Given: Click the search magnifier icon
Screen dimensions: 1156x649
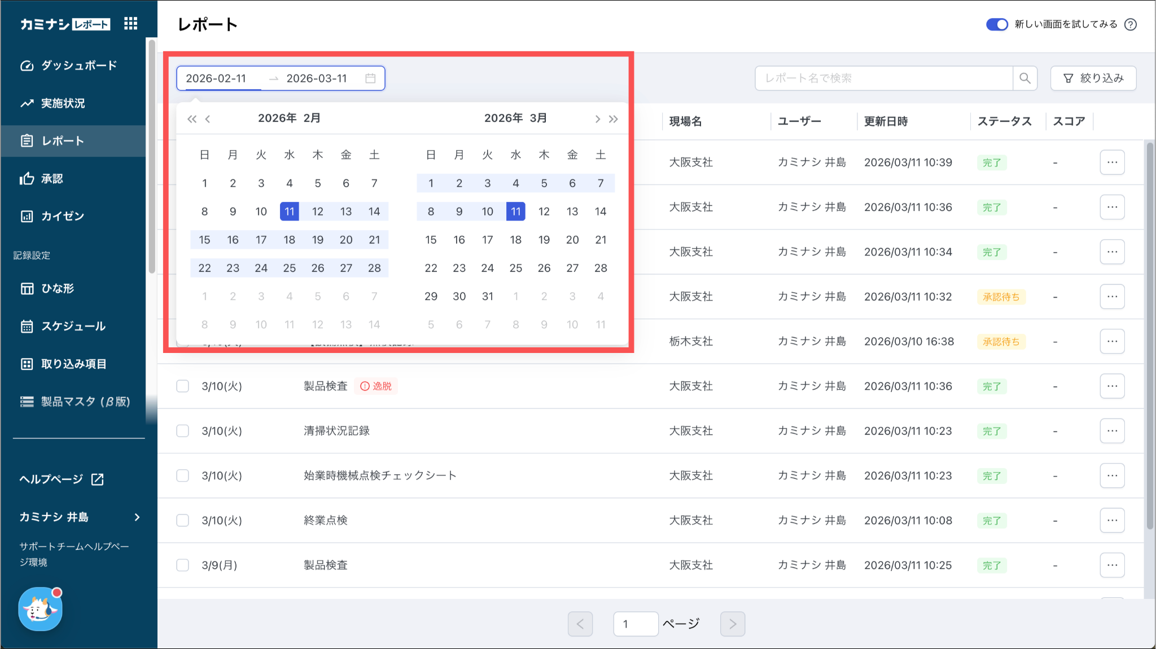Looking at the screenshot, I should pyautogui.click(x=1025, y=78).
